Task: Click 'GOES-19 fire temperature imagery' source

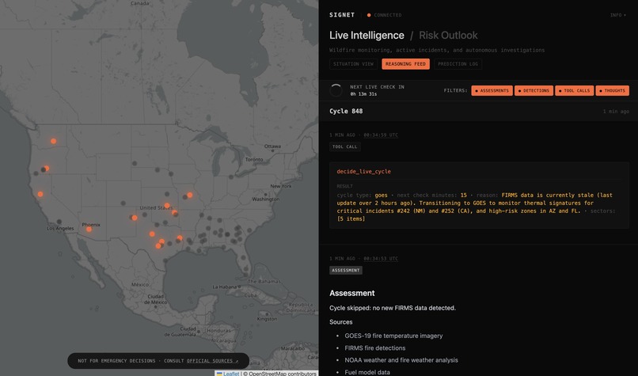Action: (393, 336)
